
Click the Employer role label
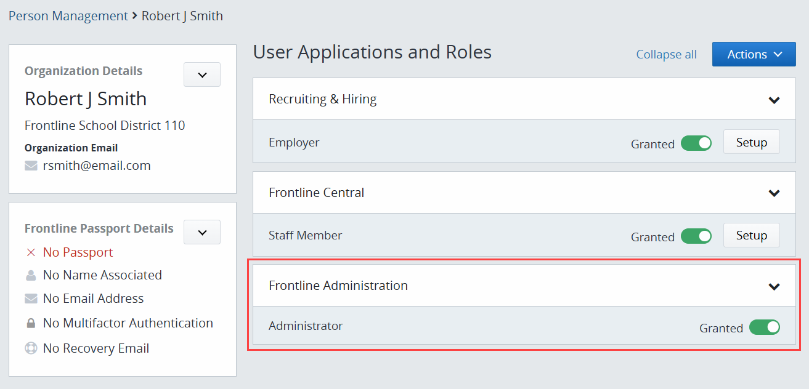[294, 142]
